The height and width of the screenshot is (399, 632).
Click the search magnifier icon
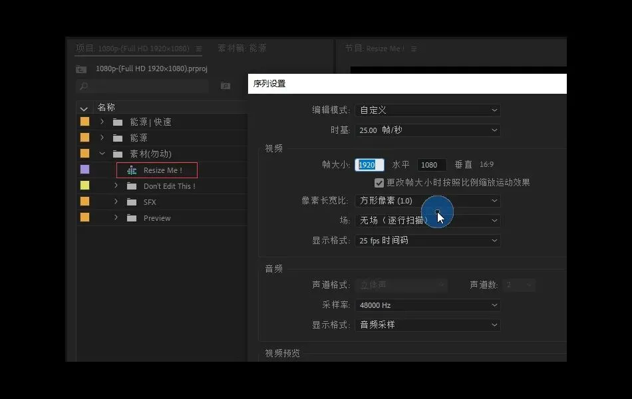(x=84, y=86)
